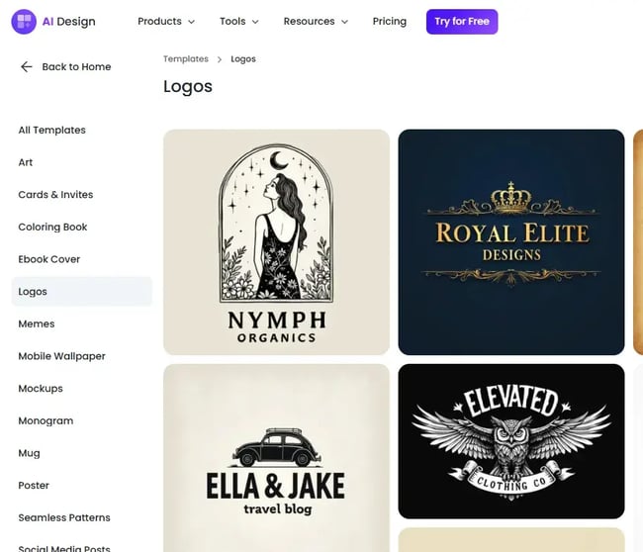The image size is (643, 552).
Task: Choose the Ebook Cover category
Action: [49, 259]
